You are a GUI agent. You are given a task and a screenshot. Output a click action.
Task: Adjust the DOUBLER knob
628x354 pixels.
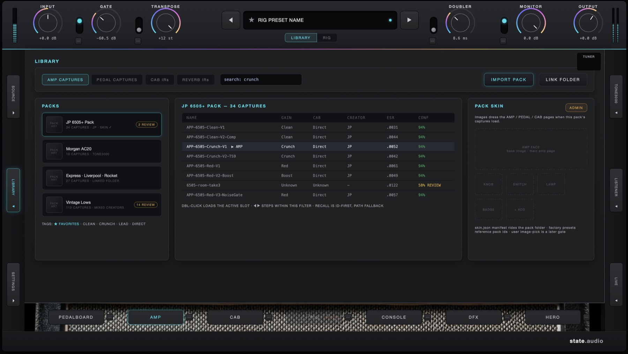tap(460, 23)
